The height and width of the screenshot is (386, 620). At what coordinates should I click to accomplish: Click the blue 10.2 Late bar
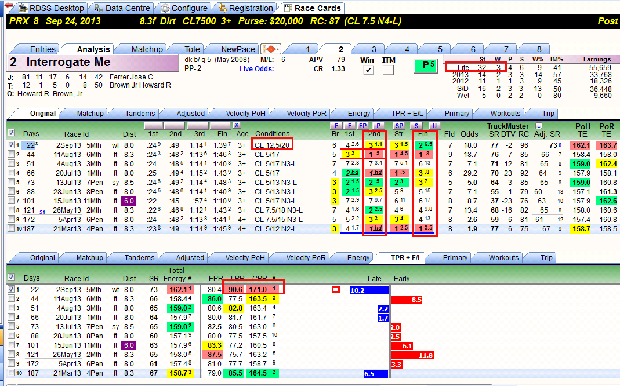click(x=369, y=290)
